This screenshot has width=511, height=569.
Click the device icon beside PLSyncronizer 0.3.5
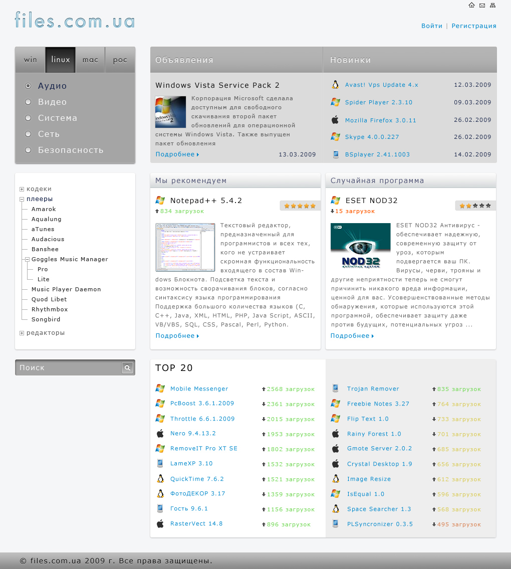336,524
